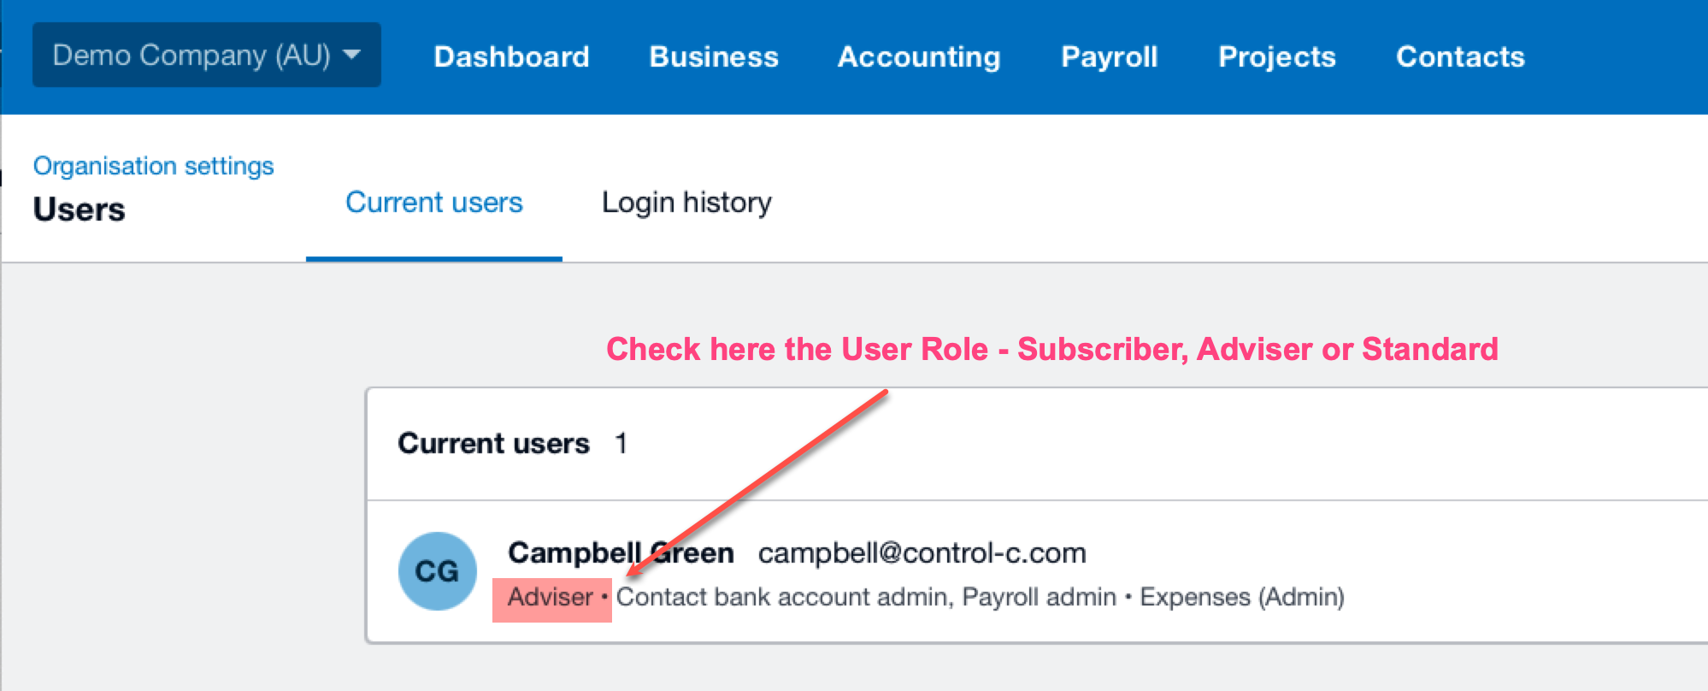Click the Payroll admin permission text

(x=1040, y=597)
